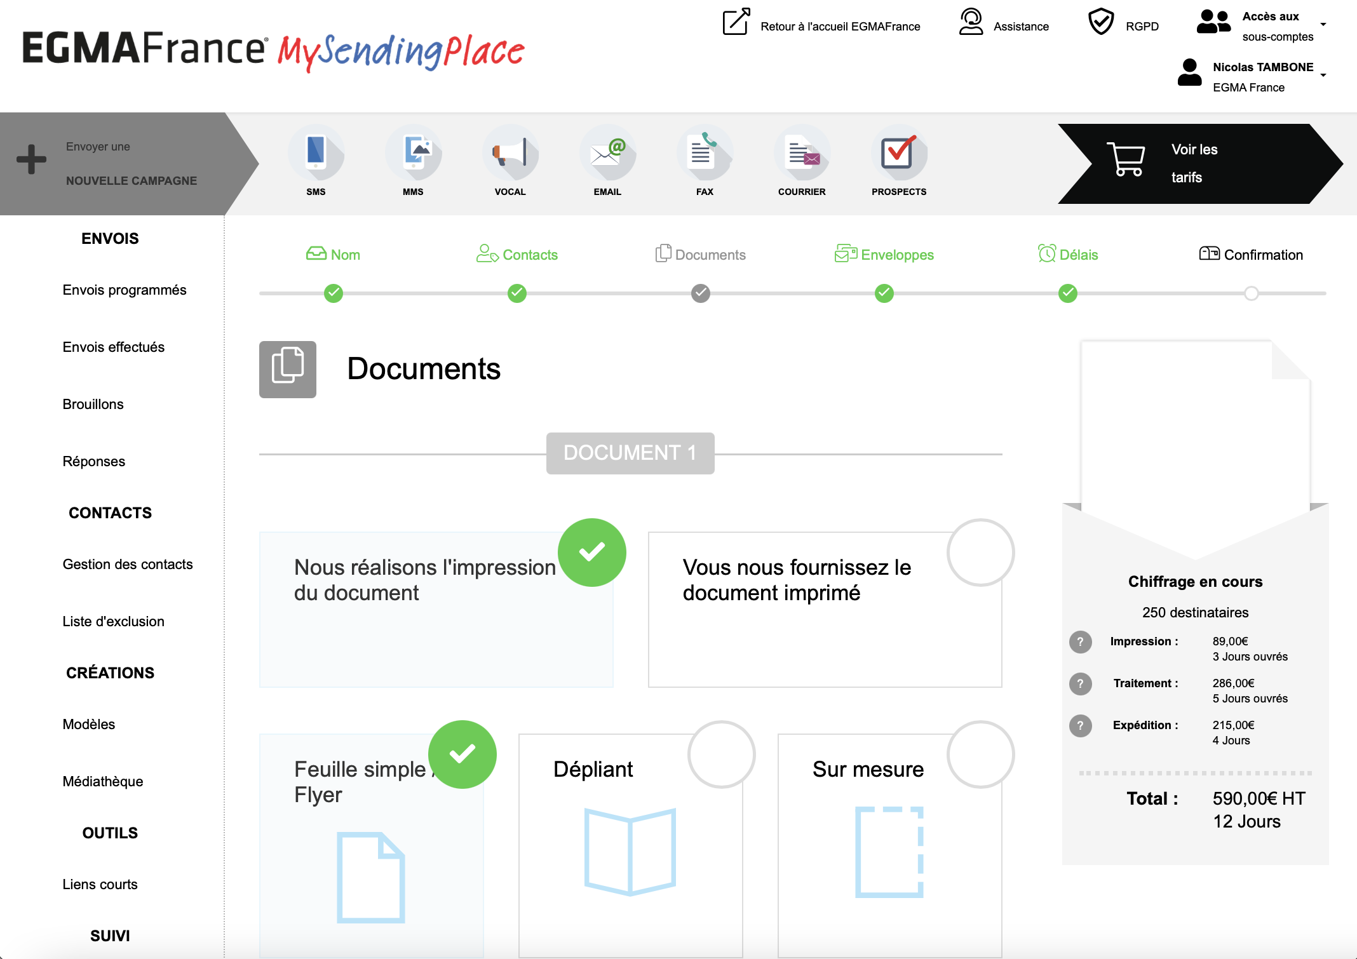Click the Confirmation step marker on progress bar
The image size is (1357, 959).
1251,293
